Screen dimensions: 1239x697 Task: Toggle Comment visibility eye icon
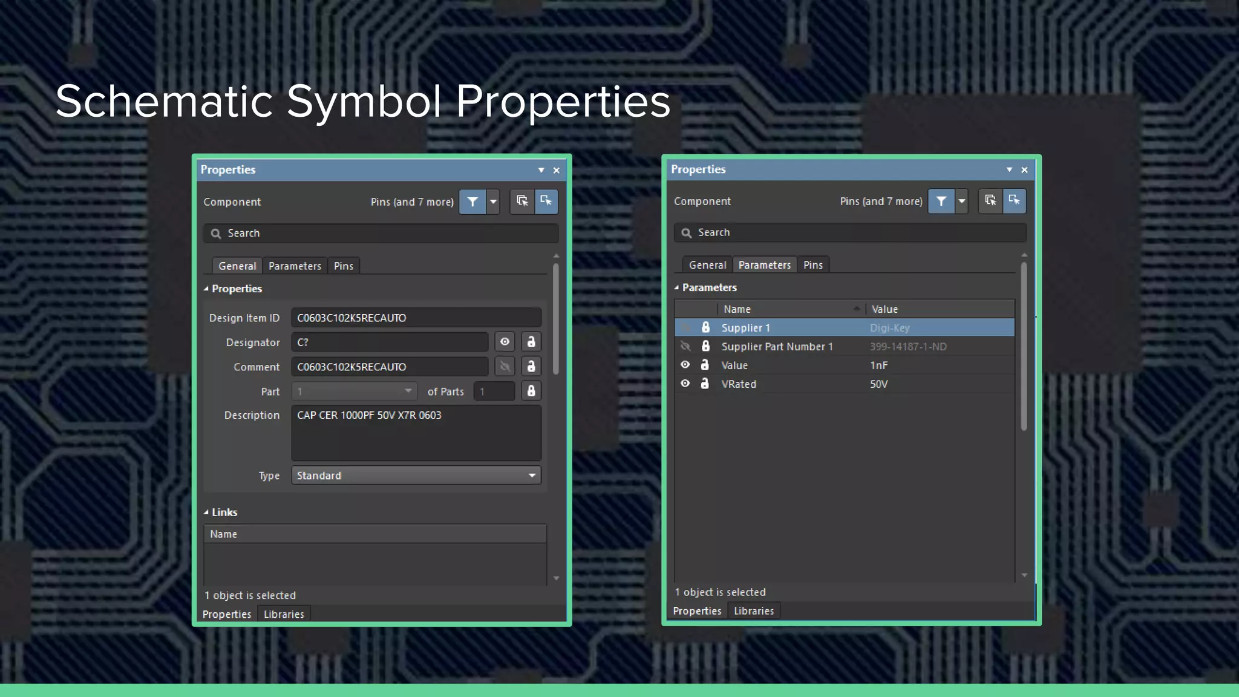[505, 367]
